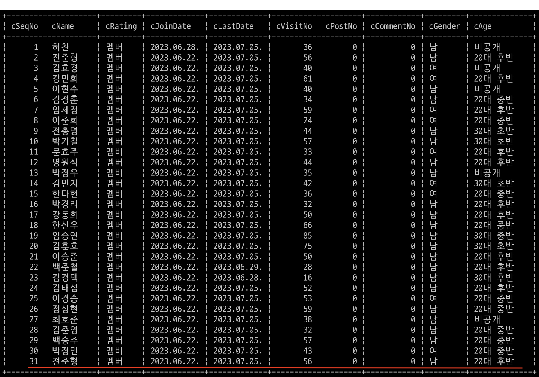The width and height of the screenshot is (539, 377).
Task: Click visit count 16 for 김경택
Action: click(x=308, y=278)
